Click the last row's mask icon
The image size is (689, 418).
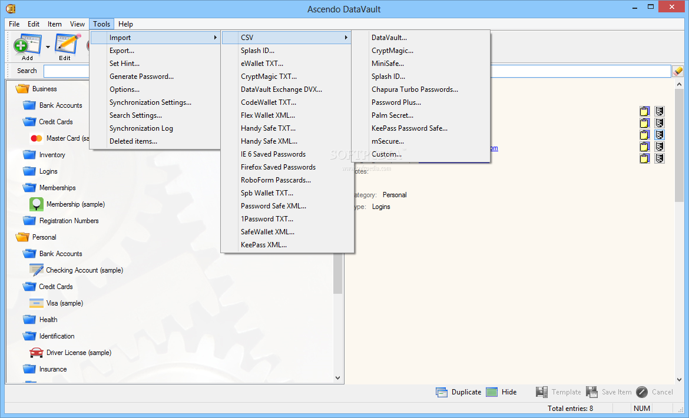tap(659, 158)
